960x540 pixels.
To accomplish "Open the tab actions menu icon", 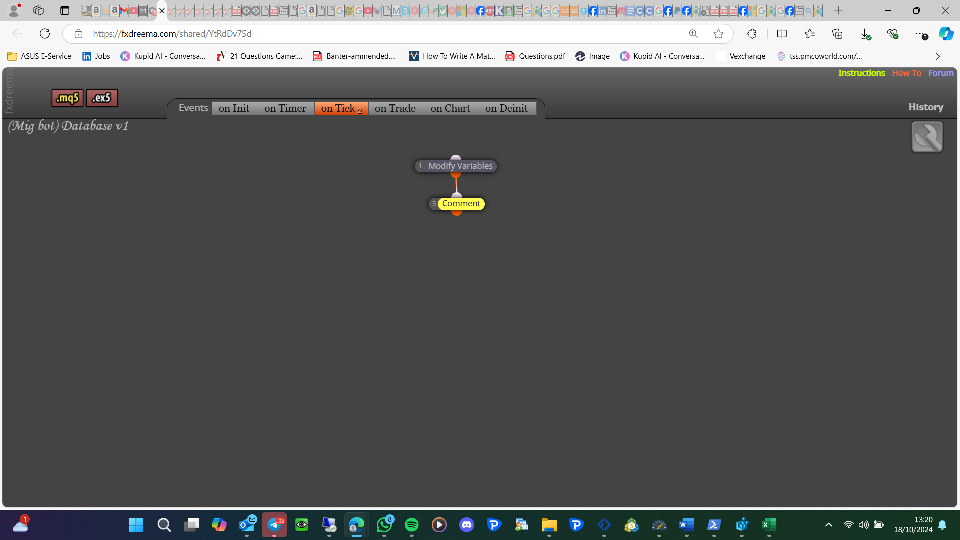I will [65, 10].
